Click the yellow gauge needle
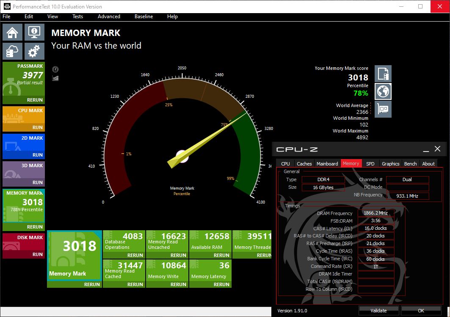The image size is (450, 317). pyautogui.click(x=207, y=140)
